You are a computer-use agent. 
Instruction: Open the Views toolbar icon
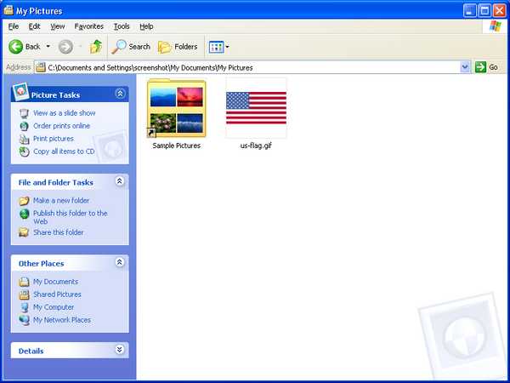[x=216, y=47]
